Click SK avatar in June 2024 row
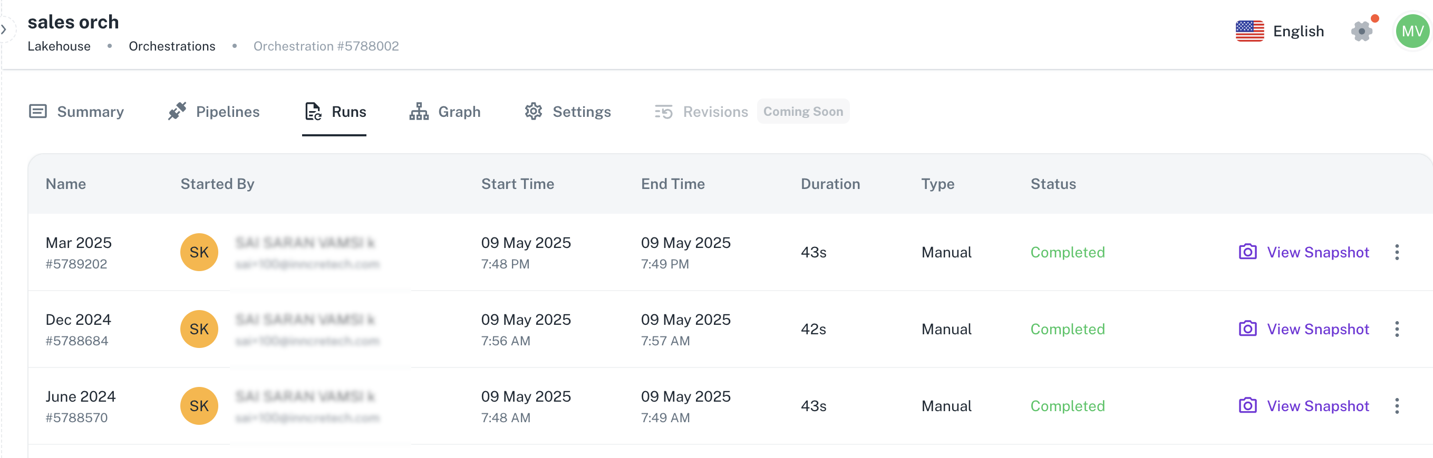Screen dimensions: 1433x458 (199, 406)
